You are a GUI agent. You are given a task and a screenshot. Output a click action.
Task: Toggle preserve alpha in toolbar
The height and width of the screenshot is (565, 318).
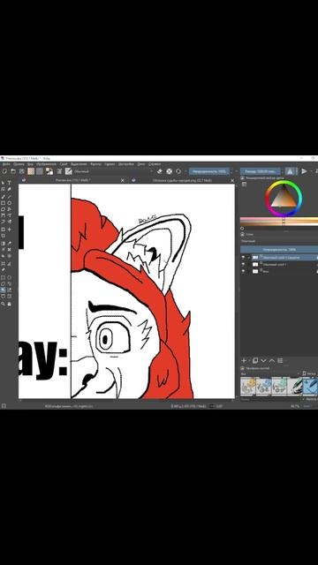click(x=169, y=171)
